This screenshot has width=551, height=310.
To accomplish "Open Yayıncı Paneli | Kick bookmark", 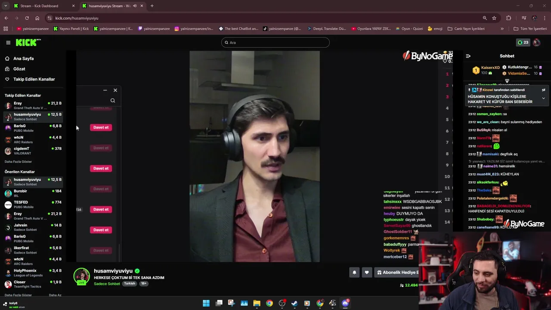I will click(x=71, y=29).
